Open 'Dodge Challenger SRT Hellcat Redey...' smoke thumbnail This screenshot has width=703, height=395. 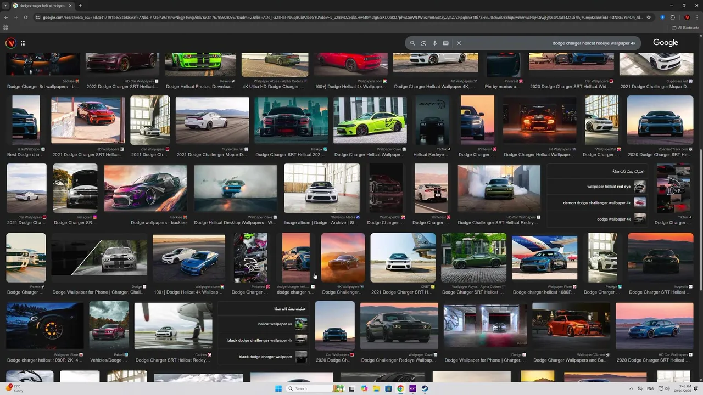coord(499,188)
